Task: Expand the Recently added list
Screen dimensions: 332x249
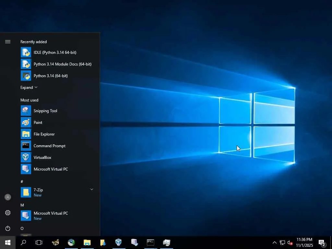Action: click(x=29, y=88)
